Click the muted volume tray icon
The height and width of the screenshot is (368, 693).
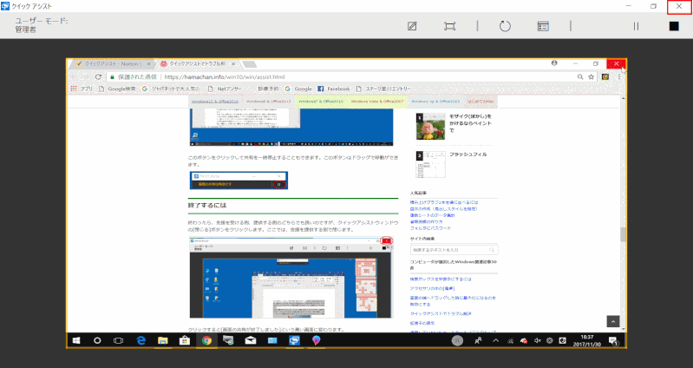[537, 340]
